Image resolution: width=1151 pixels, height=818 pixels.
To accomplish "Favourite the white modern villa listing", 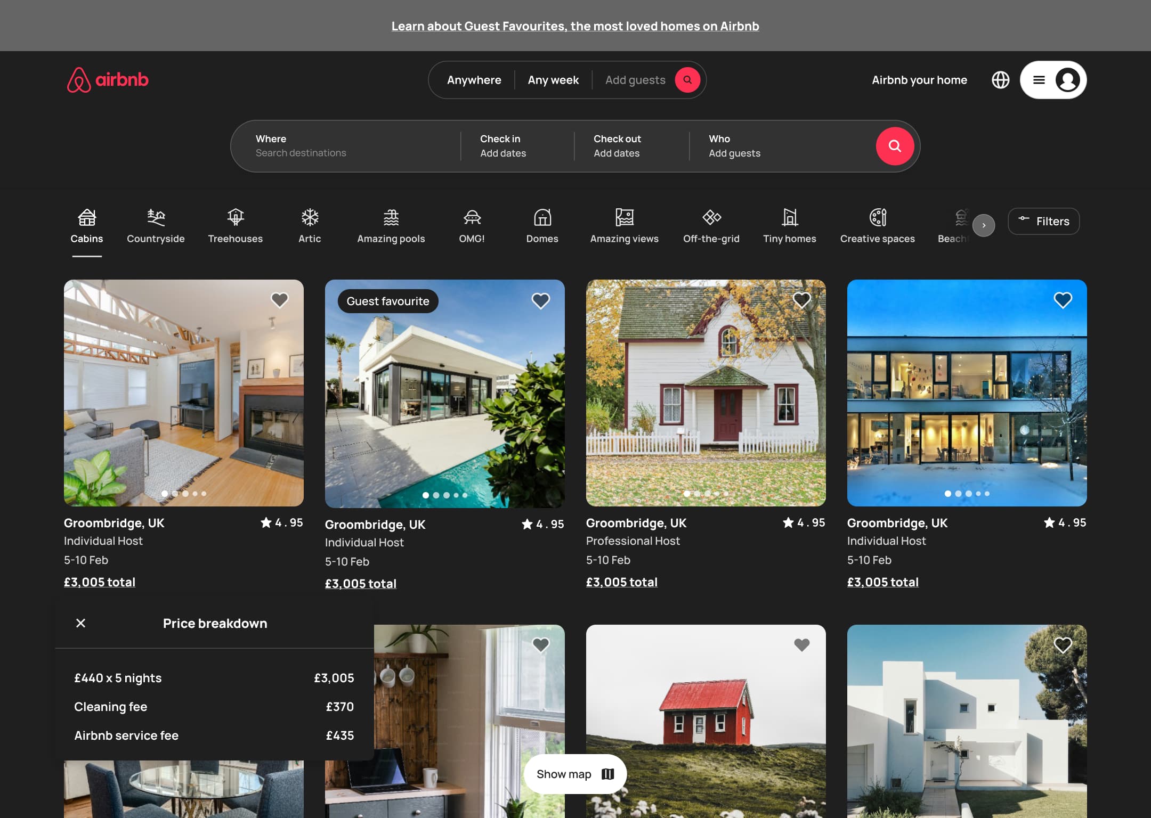I will pos(1063,645).
